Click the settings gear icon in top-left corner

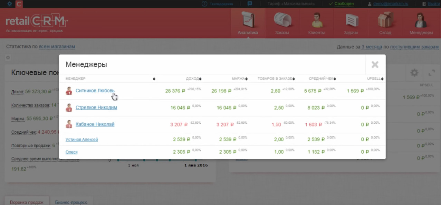tap(9, 4)
